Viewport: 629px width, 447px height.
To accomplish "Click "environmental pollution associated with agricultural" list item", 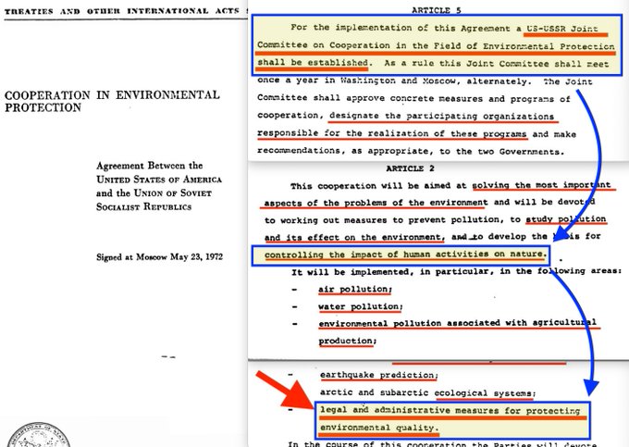I will (x=458, y=323).
